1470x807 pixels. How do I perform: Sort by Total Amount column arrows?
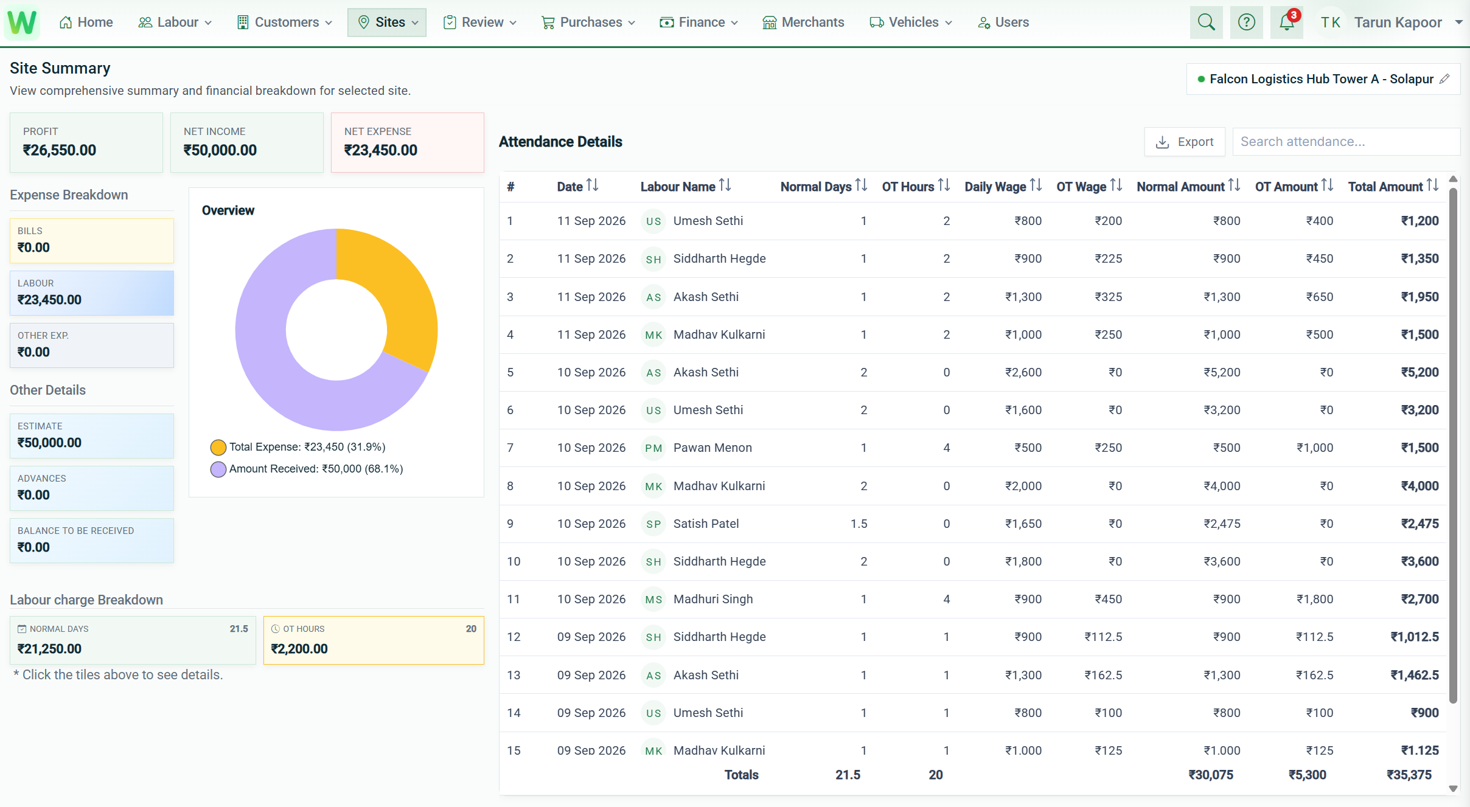(x=1432, y=185)
